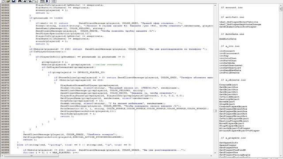
Task: Select tAxI_OnPlayerEnterVehicle in the function list
Action: point(239,22)
